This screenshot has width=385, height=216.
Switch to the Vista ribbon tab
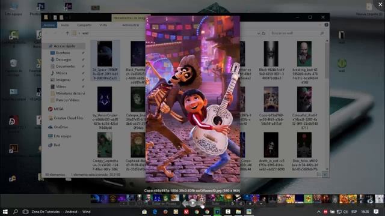click(x=103, y=25)
